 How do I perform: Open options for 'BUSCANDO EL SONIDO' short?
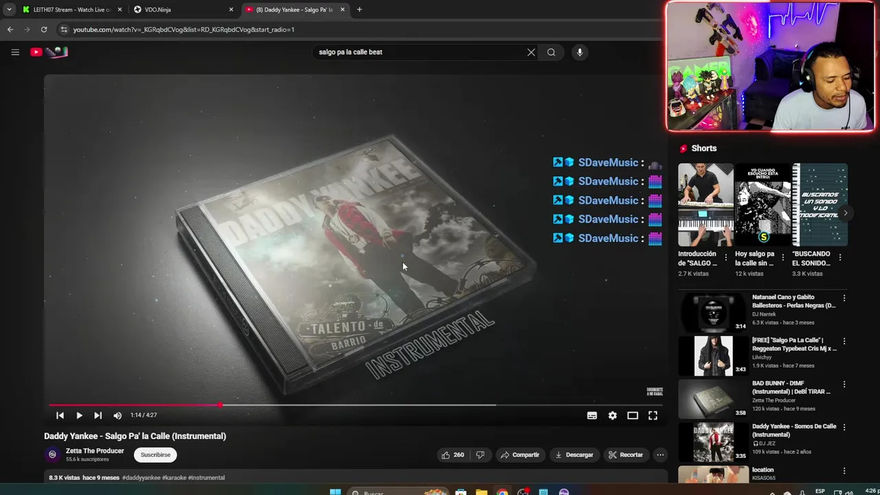point(840,258)
